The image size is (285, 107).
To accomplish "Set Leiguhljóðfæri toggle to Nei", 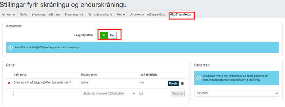I will coord(112,35).
